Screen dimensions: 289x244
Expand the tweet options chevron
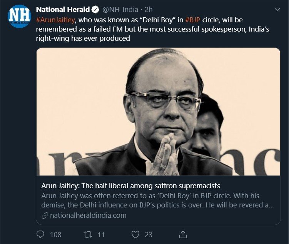277,9
